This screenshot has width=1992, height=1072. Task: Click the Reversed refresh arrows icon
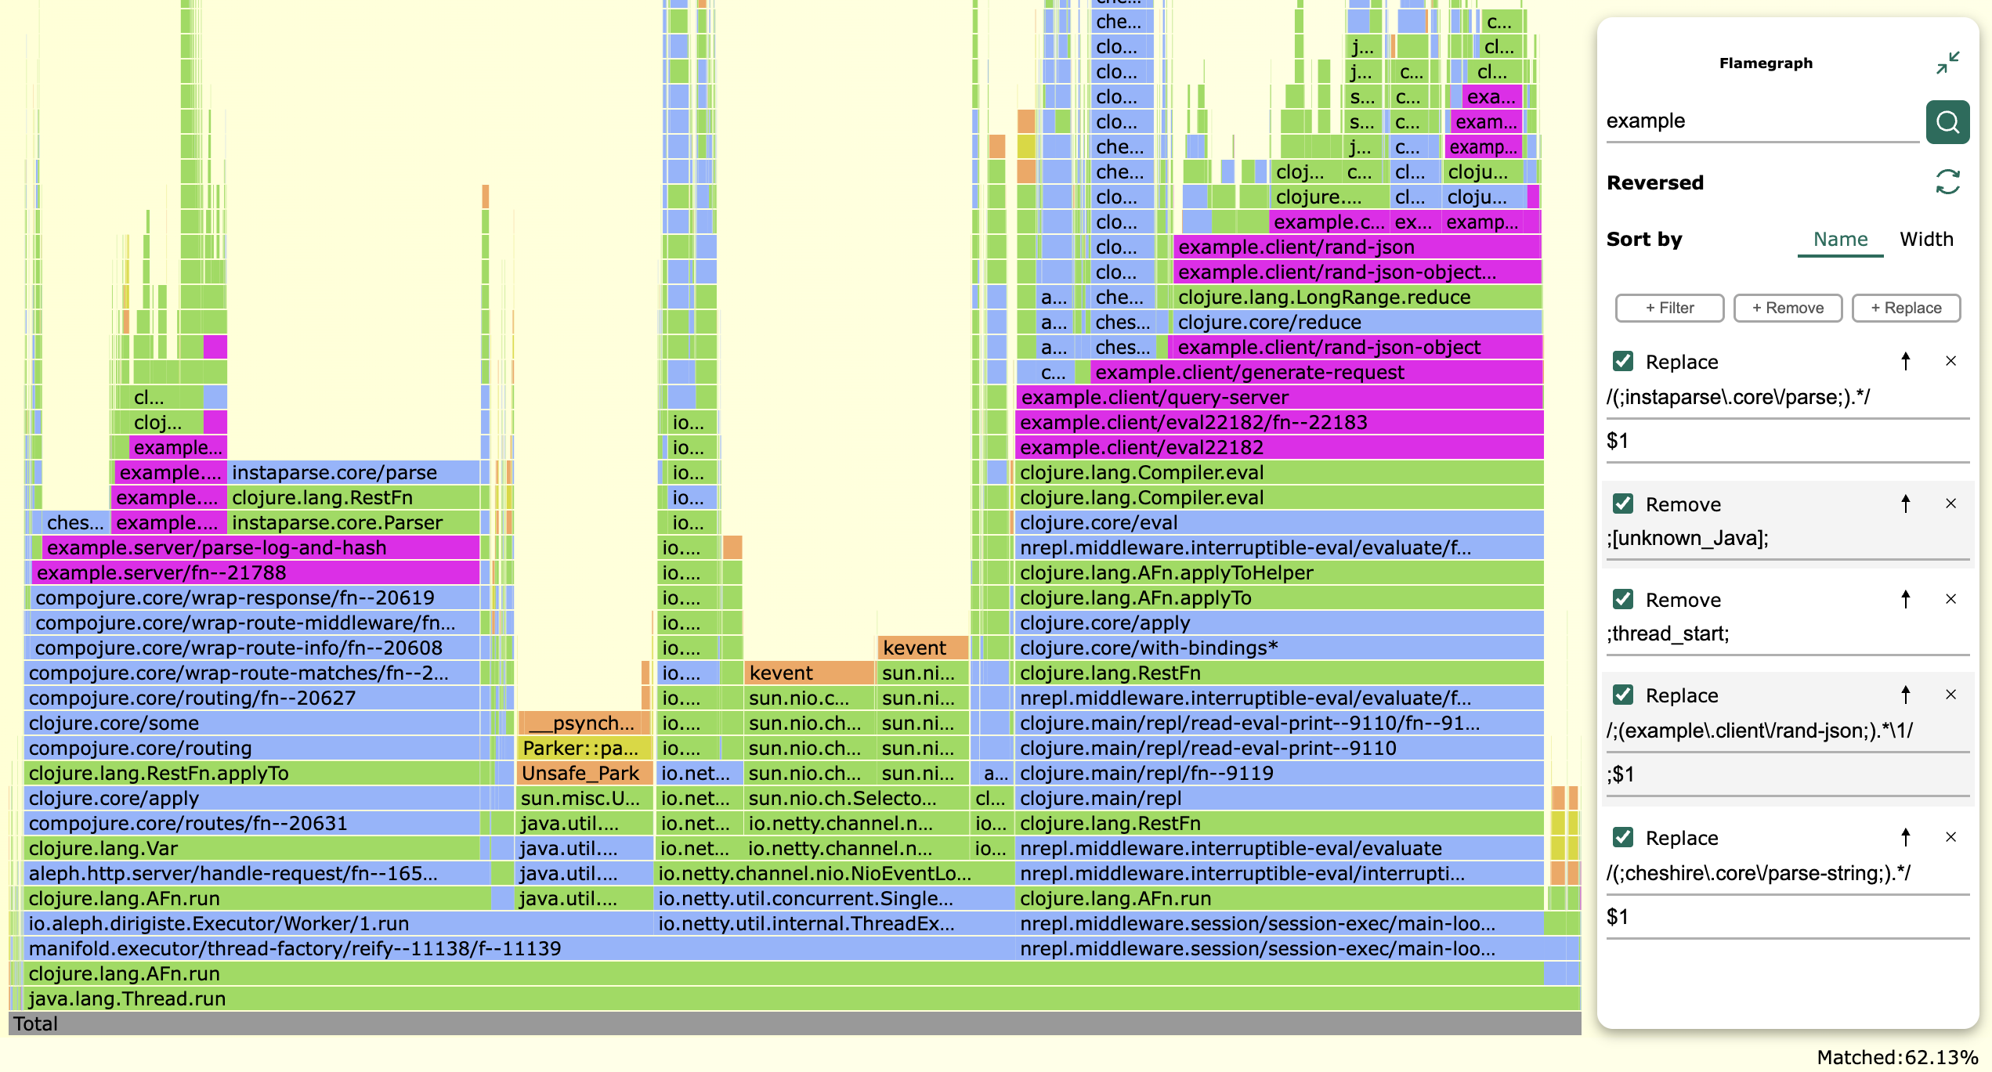pyautogui.click(x=1947, y=182)
